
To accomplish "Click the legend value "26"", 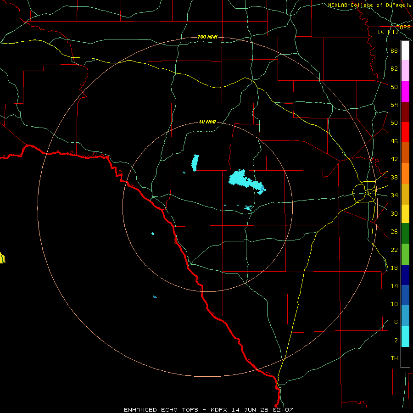I will pyautogui.click(x=394, y=232).
